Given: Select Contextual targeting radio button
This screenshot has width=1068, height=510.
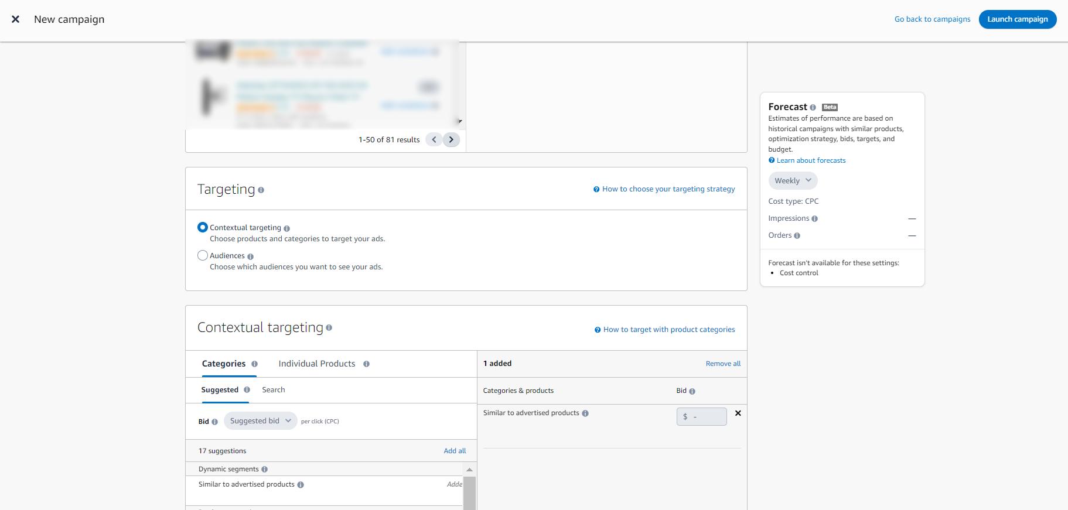Looking at the screenshot, I should pos(203,227).
